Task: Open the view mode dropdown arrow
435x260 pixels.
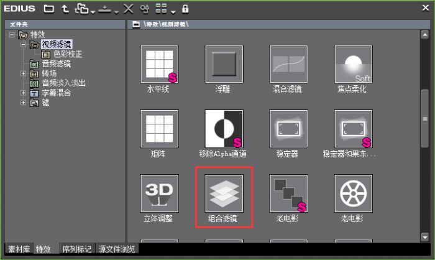Action: pyautogui.click(x=173, y=11)
